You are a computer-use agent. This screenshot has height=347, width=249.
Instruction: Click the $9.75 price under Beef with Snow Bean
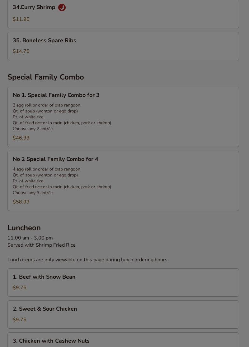pos(20,288)
